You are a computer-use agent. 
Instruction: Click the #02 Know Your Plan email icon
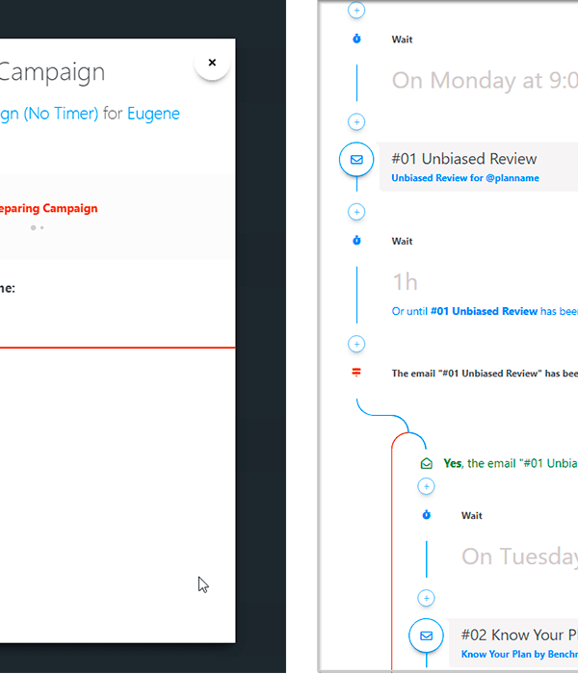(427, 635)
